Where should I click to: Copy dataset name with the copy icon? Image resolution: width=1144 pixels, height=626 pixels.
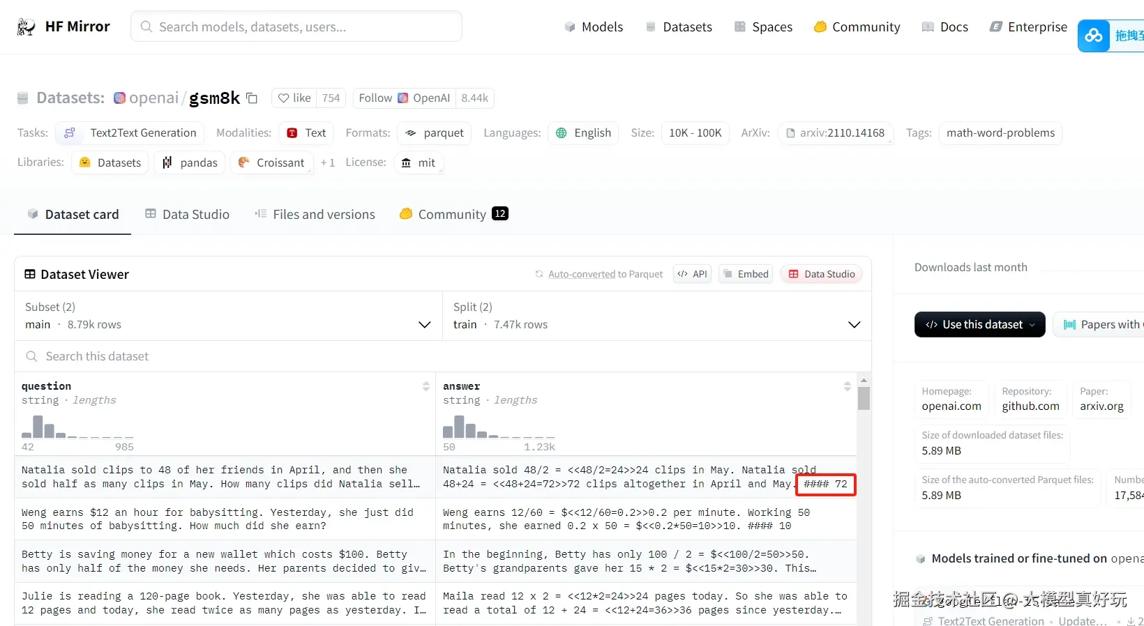(252, 98)
